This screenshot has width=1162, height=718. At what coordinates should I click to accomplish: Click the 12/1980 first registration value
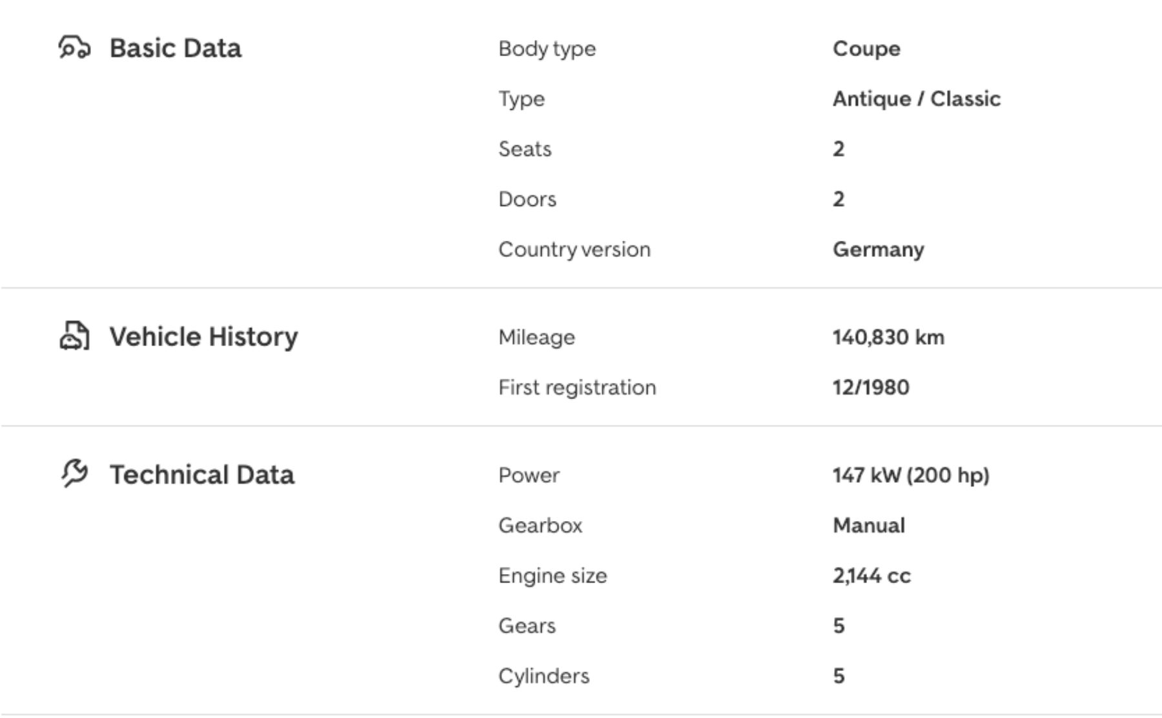870,387
